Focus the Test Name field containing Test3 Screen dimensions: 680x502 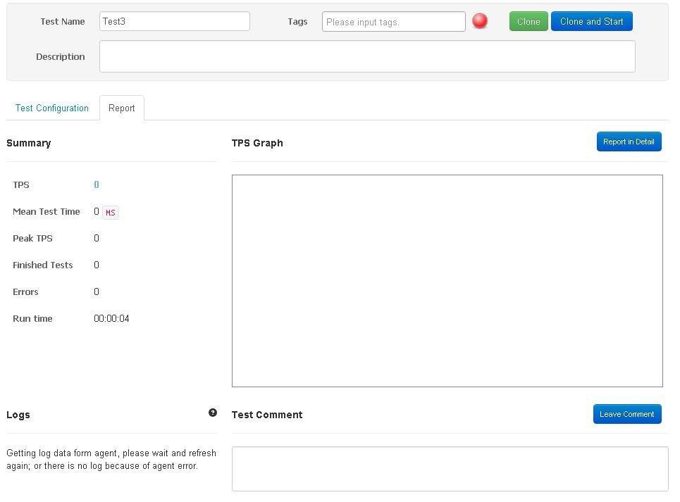(175, 21)
